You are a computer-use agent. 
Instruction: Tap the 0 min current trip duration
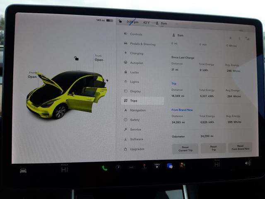203,44
